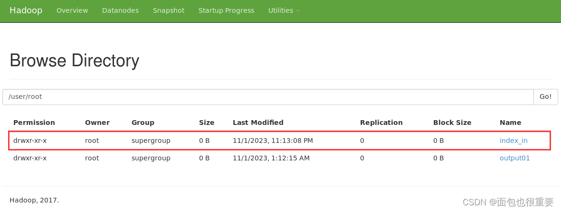Screen dimensions: 561x211
Task: Click the Replication column header
Action: tap(381, 122)
